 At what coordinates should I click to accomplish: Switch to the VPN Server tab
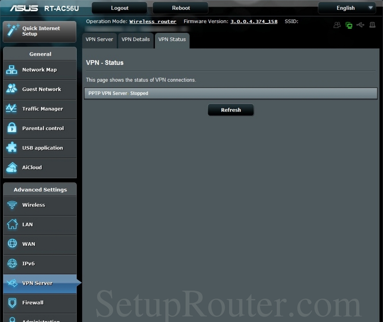tap(100, 40)
